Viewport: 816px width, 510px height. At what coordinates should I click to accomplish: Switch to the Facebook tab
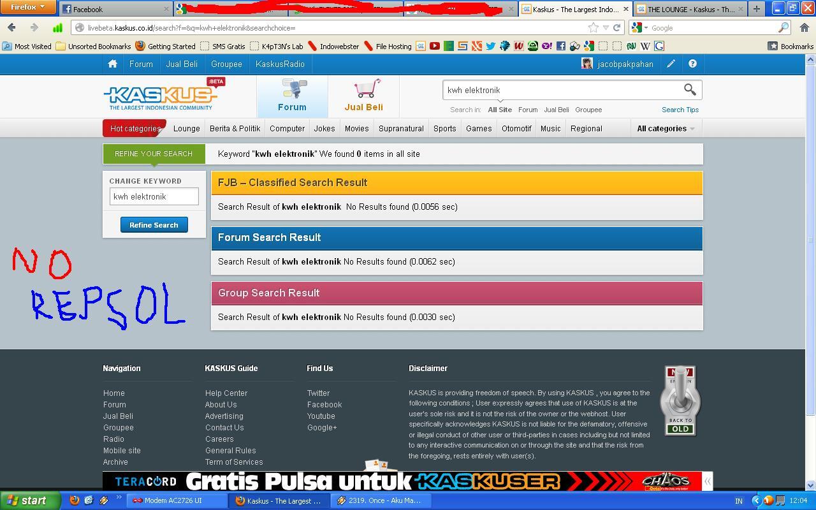(x=115, y=9)
